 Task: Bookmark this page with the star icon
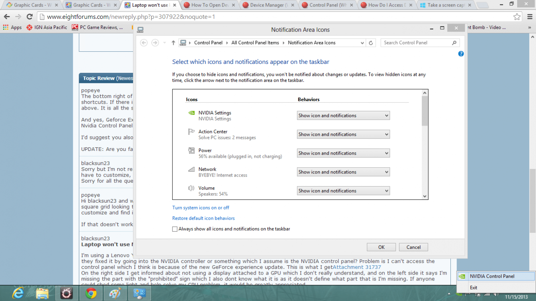tap(517, 17)
